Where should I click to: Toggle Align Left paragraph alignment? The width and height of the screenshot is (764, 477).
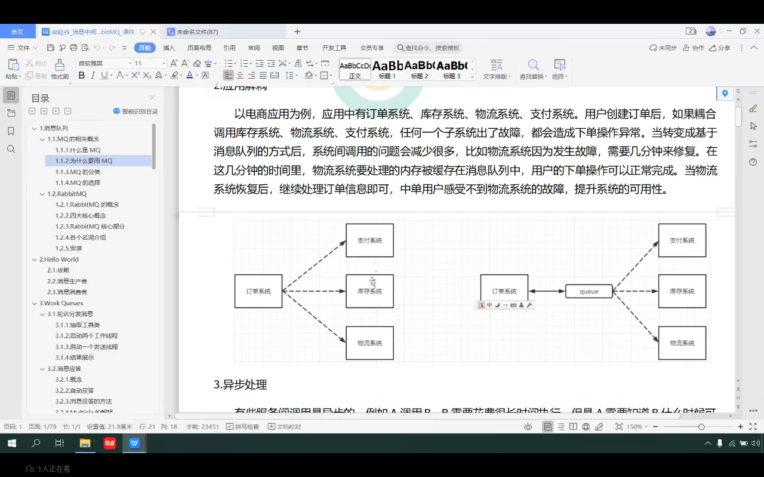pos(228,76)
